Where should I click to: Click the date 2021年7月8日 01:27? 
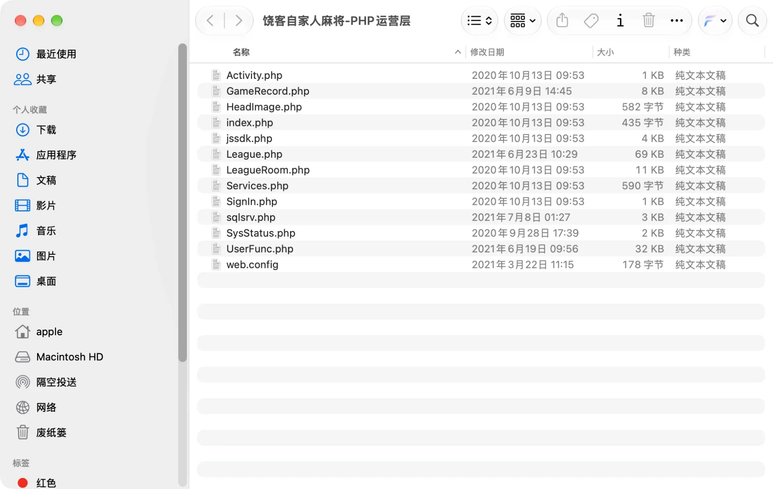coord(521,217)
